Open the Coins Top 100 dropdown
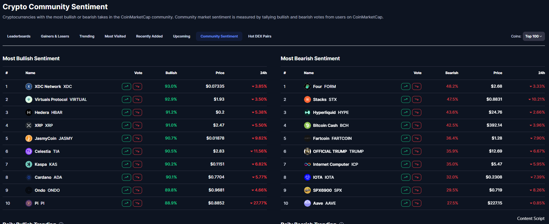The image size is (549, 224). 534,36
